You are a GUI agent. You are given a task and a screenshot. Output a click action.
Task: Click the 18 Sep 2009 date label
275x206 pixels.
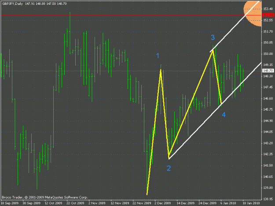click(x=10, y=203)
